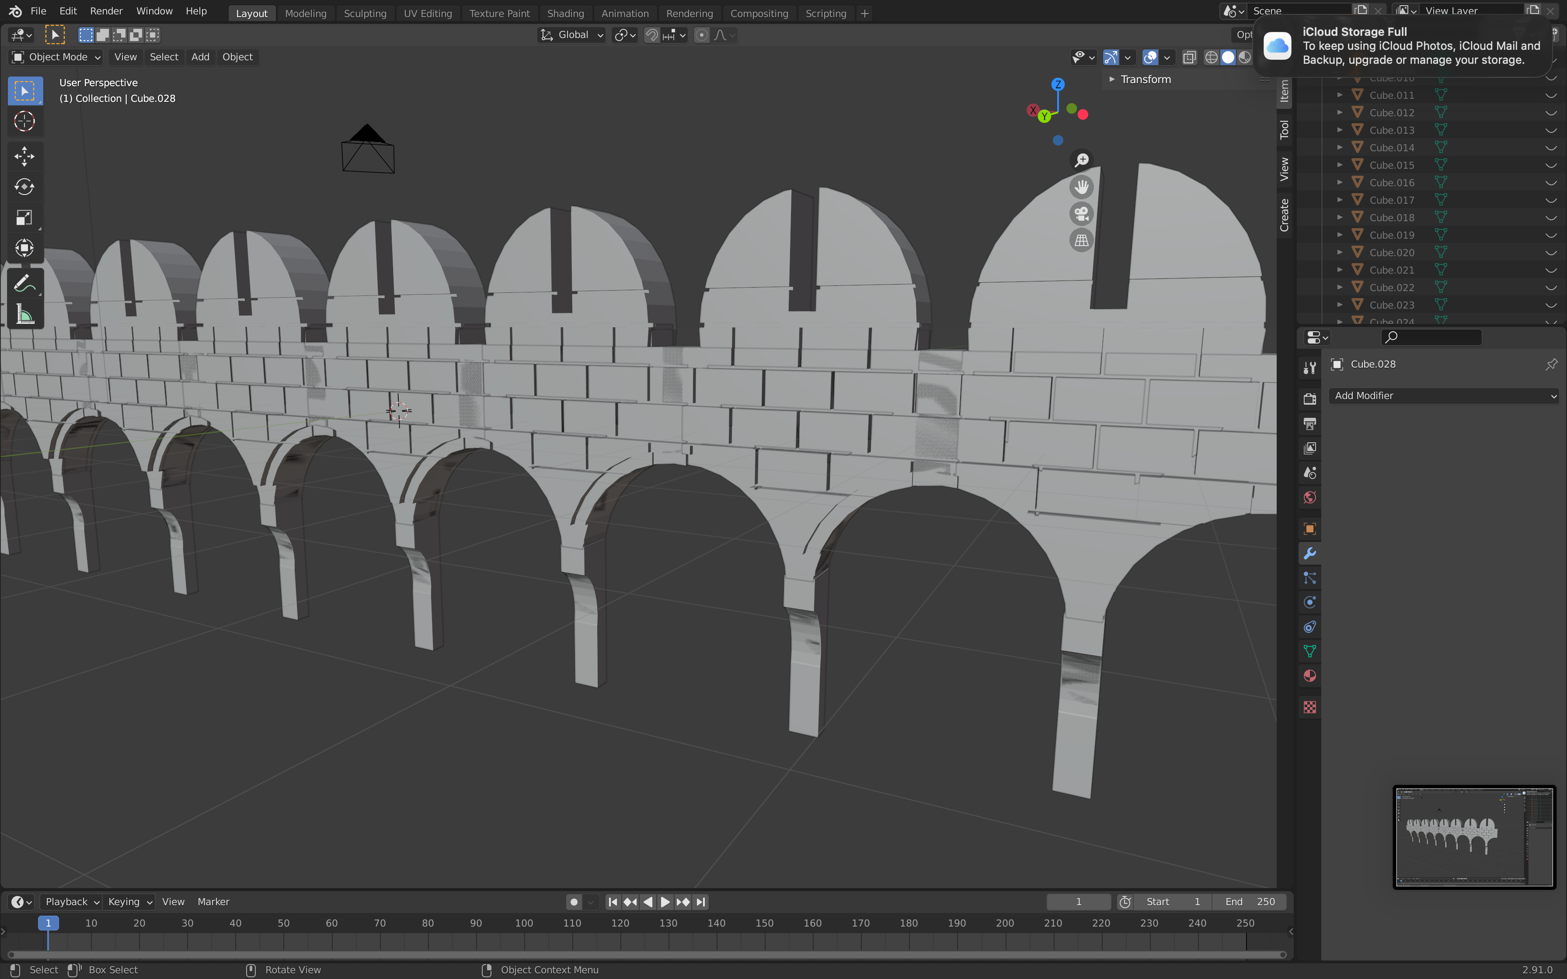Open the Physics properties tab icon

tap(1310, 602)
